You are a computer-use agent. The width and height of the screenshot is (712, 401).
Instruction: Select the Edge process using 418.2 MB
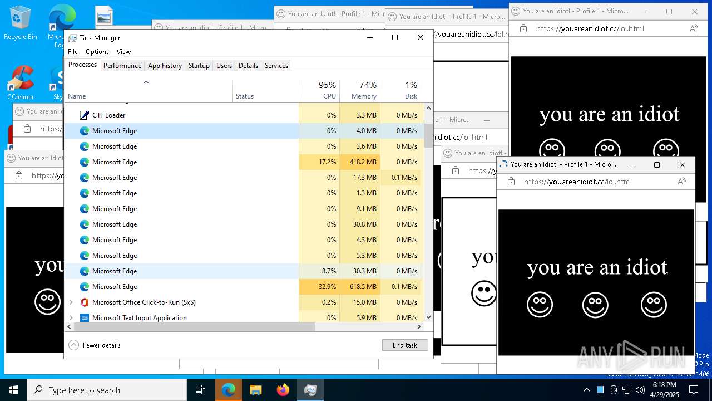tap(243, 162)
